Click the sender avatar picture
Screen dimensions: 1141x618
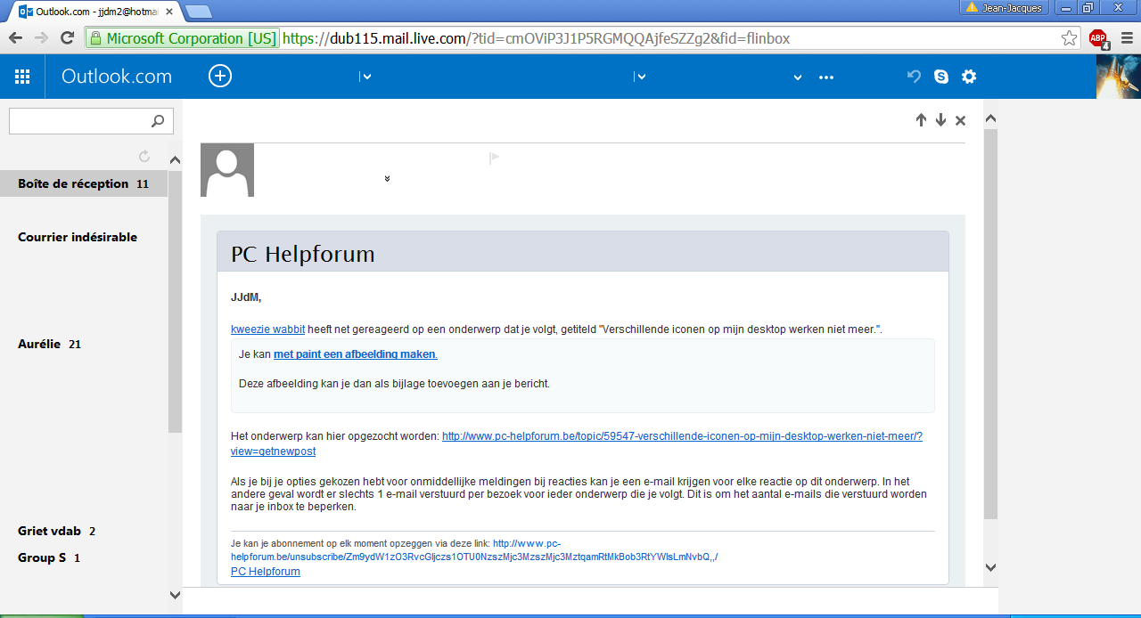[227, 170]
